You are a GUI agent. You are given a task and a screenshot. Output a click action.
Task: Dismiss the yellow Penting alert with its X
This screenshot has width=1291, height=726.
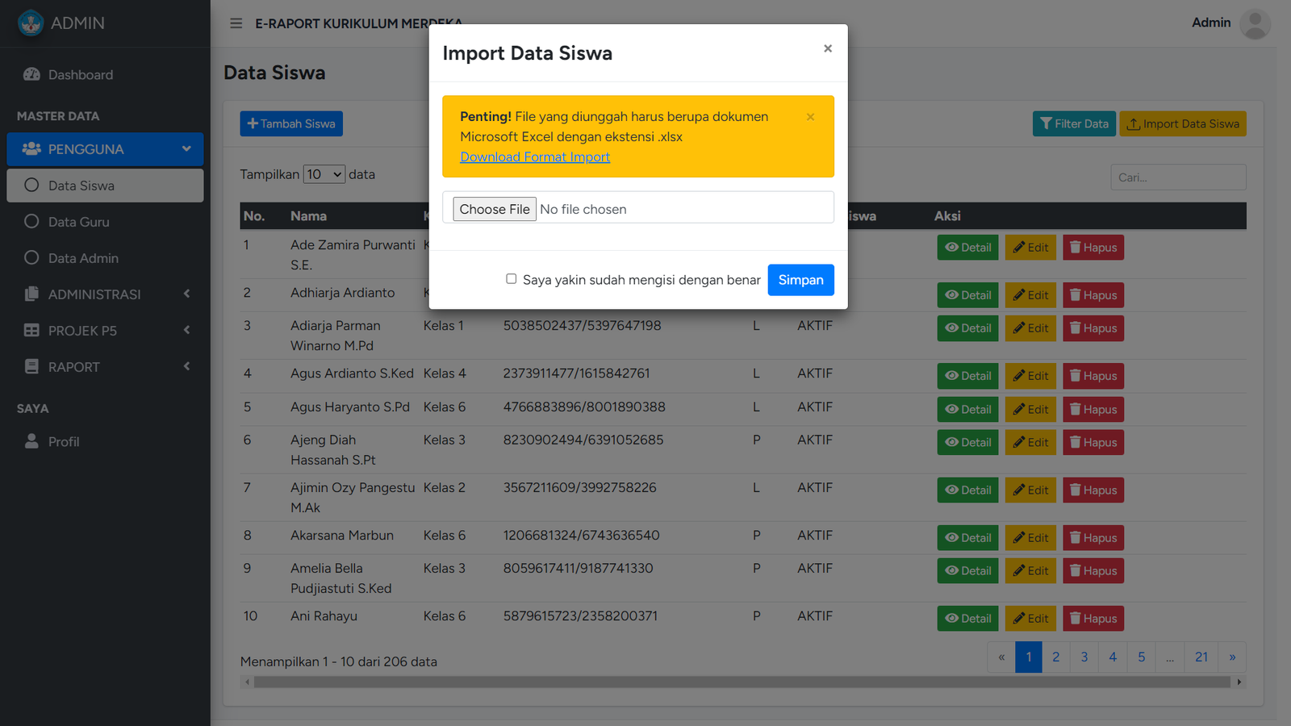pyautogui.click(x=810, y=117)
